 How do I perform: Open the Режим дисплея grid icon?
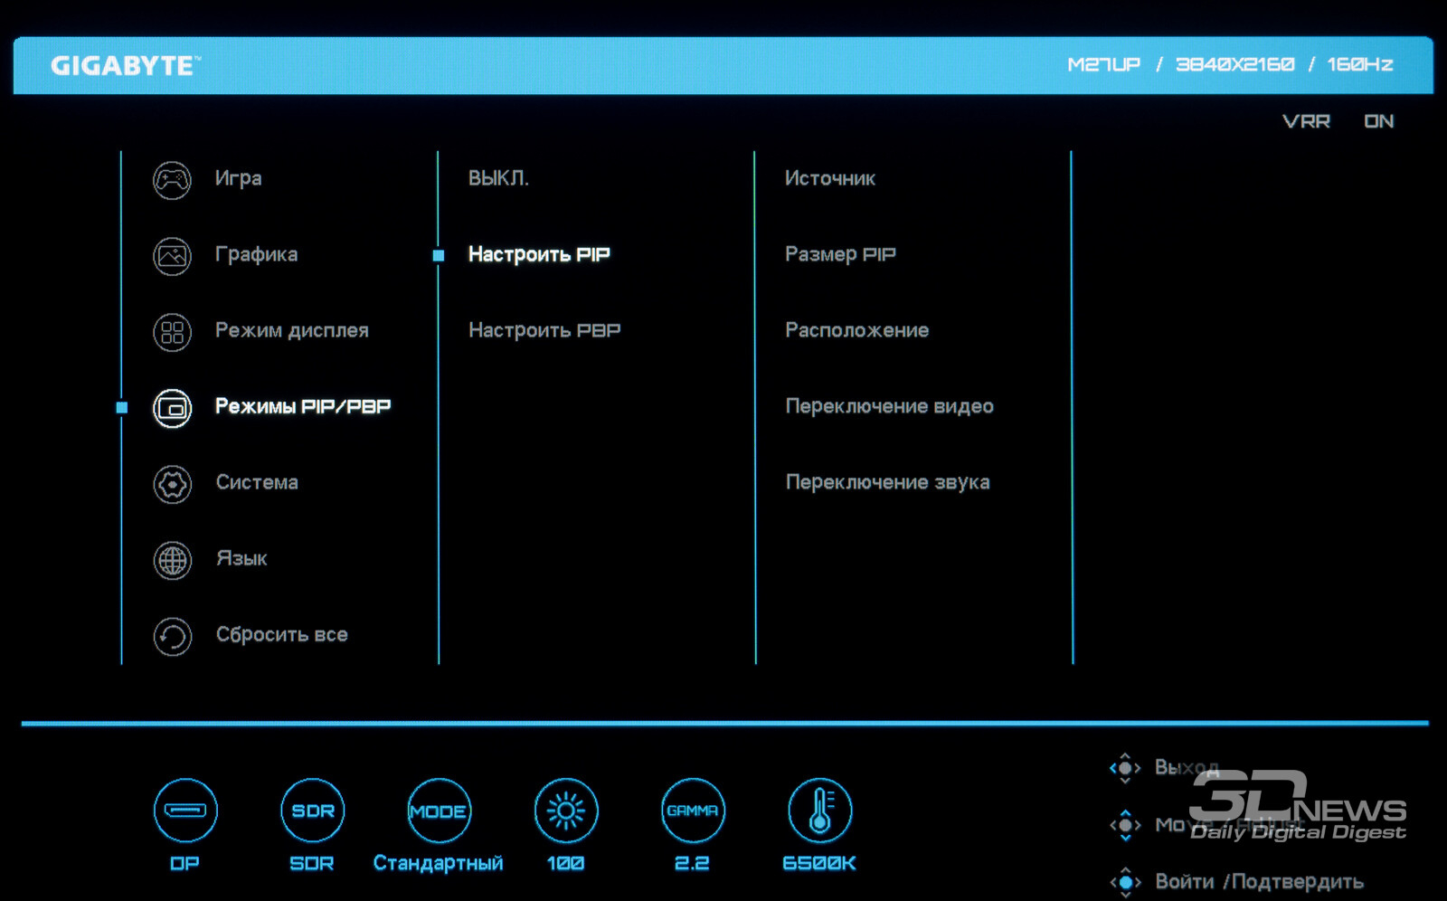click(172, 332)
